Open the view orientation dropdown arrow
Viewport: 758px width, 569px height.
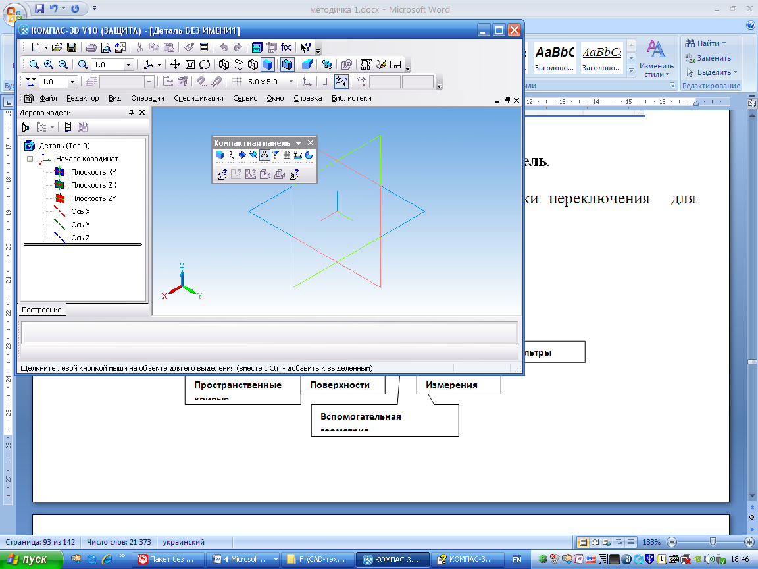pyautogui.click(x=159, y=65)
